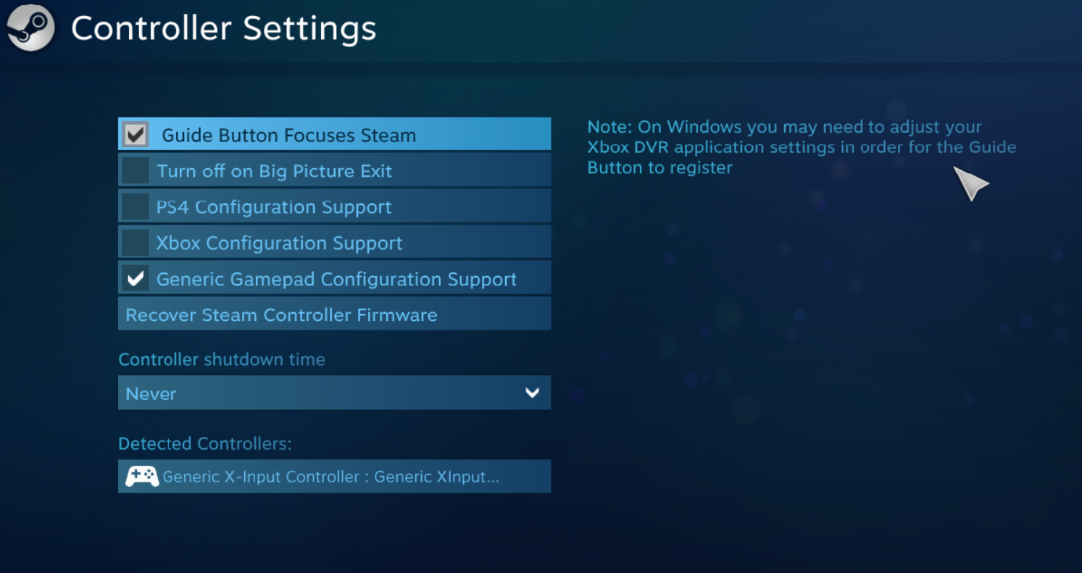This screenshot has height=573, width=1082.
Task: Click the white chevron arrow on the shutdown dropdown
Action: click(533, 393)
